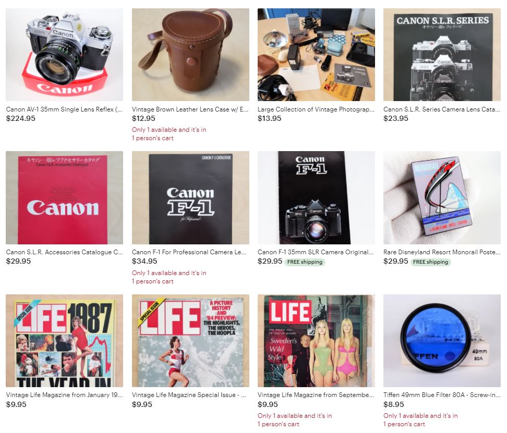The width and height of the screenshot is (507, 433).
Task: Click the Vintage Brown Leather Lens Case title
Action: 190,109
